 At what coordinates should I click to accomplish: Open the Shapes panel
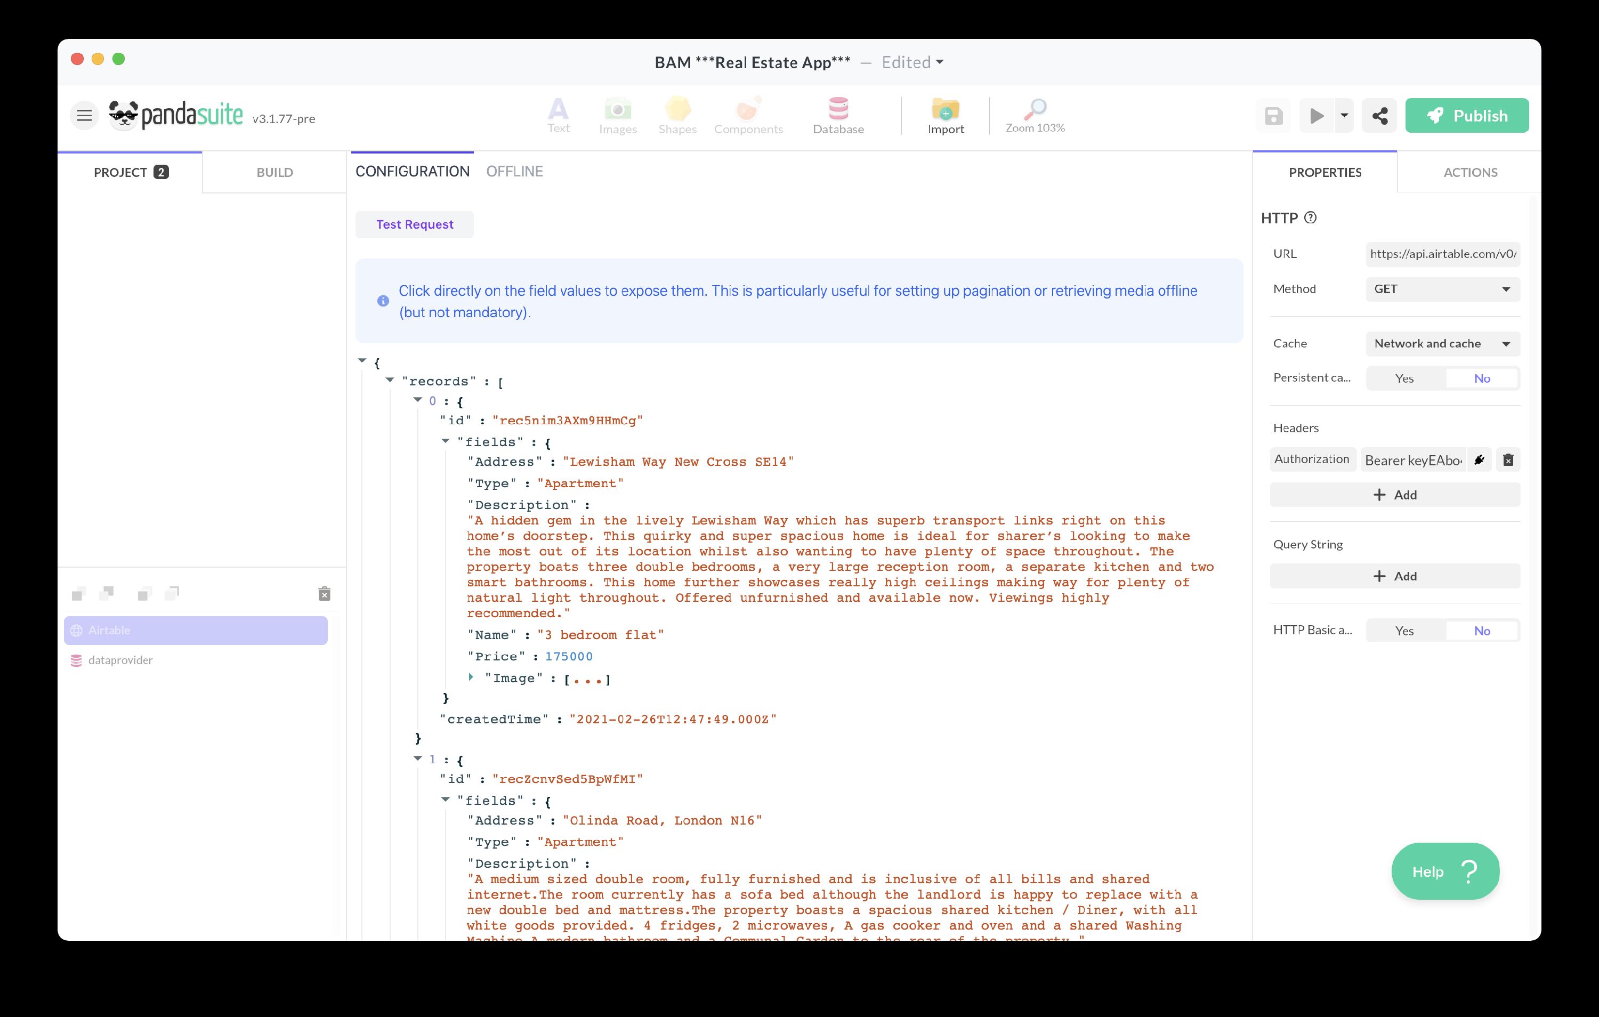tap(677, 115)
